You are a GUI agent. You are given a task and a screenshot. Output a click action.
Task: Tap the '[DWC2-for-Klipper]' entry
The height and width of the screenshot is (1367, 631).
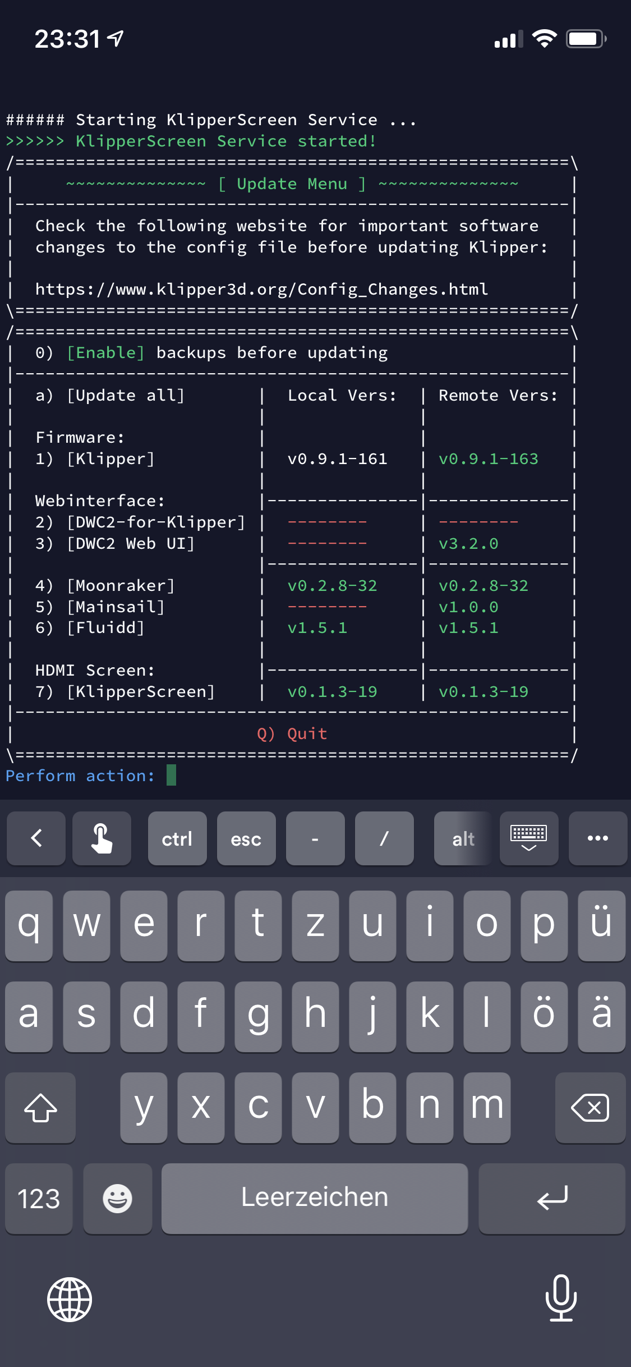(x=156, y=522)
